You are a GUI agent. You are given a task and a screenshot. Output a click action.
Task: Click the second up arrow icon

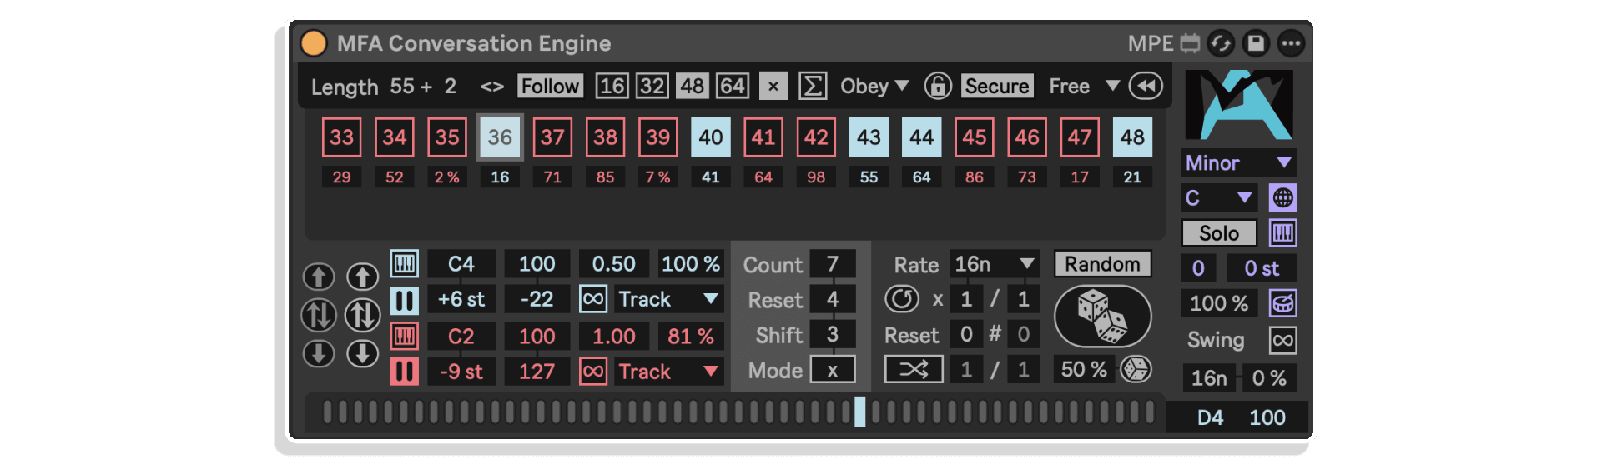pos(362,277)
